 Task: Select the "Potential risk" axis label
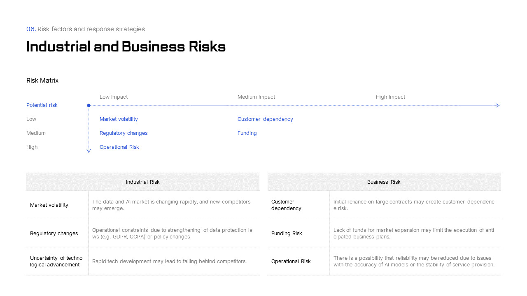42,105
